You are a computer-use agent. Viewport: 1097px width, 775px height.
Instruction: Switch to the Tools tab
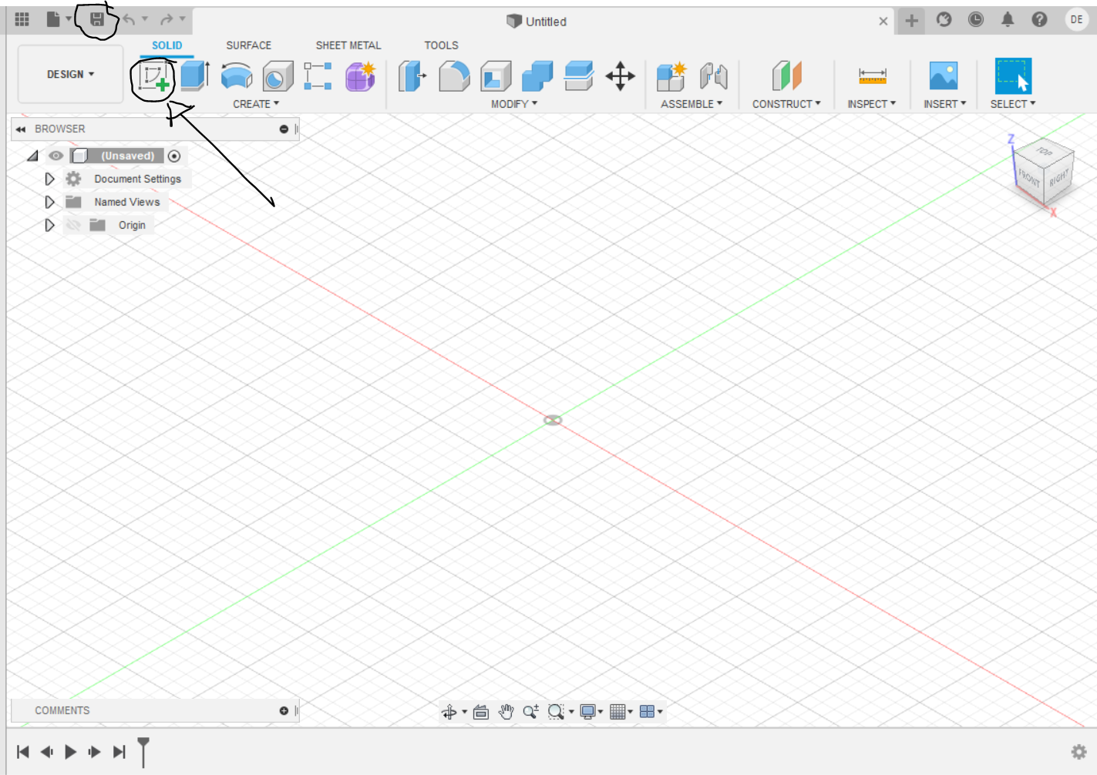click(441, 45)
